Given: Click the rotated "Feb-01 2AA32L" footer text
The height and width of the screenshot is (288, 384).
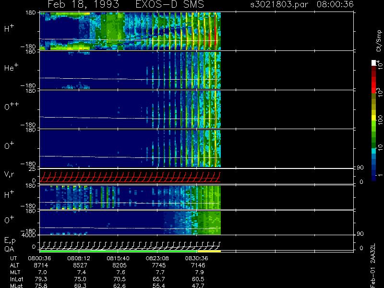Looking at the screenshot, I should (x=373, y=266).
